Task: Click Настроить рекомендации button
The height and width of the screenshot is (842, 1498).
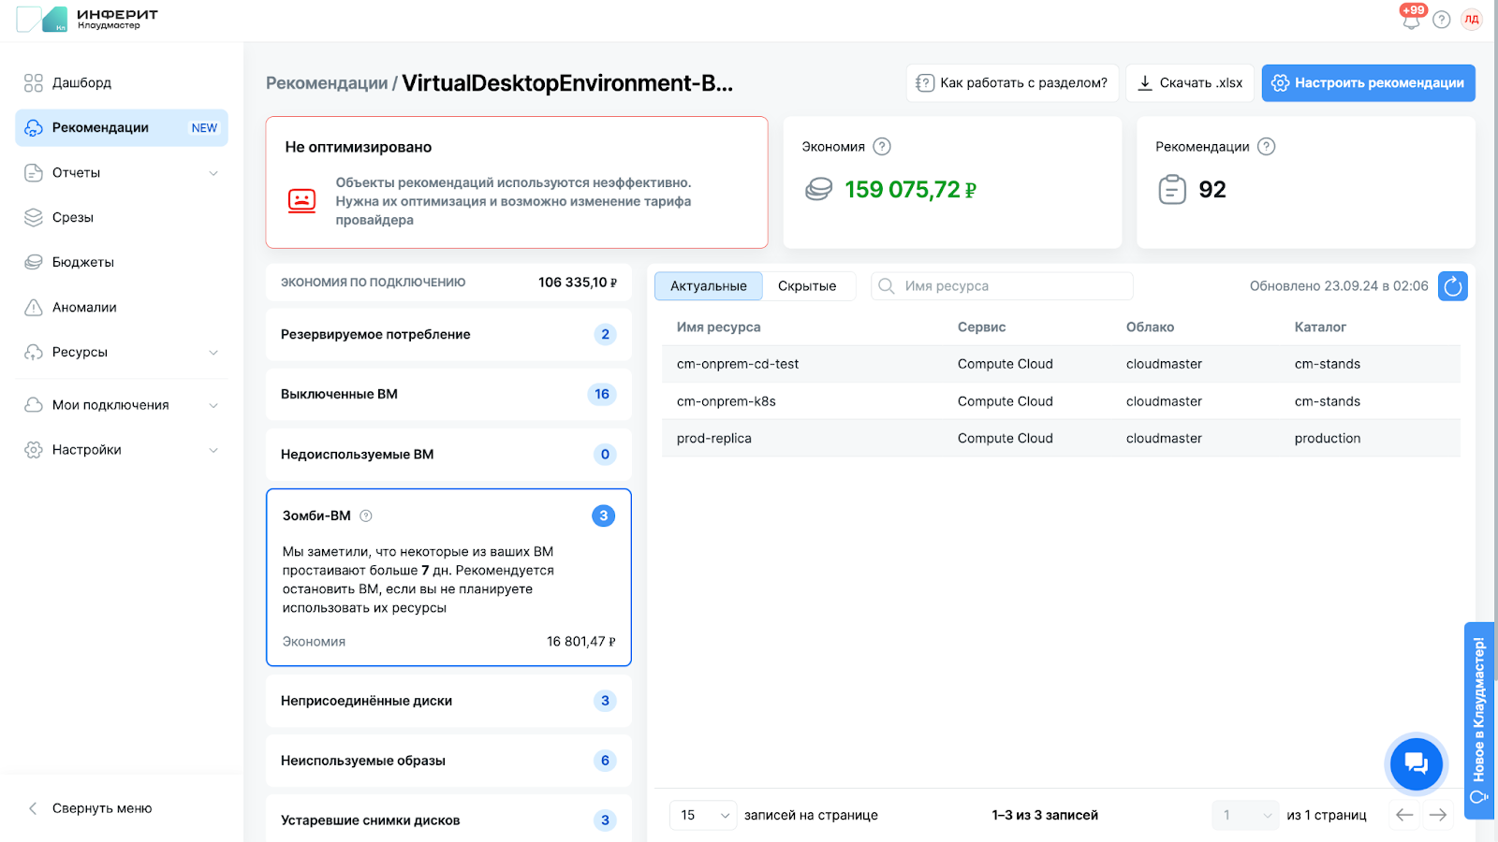Action: pos(1368,83)
